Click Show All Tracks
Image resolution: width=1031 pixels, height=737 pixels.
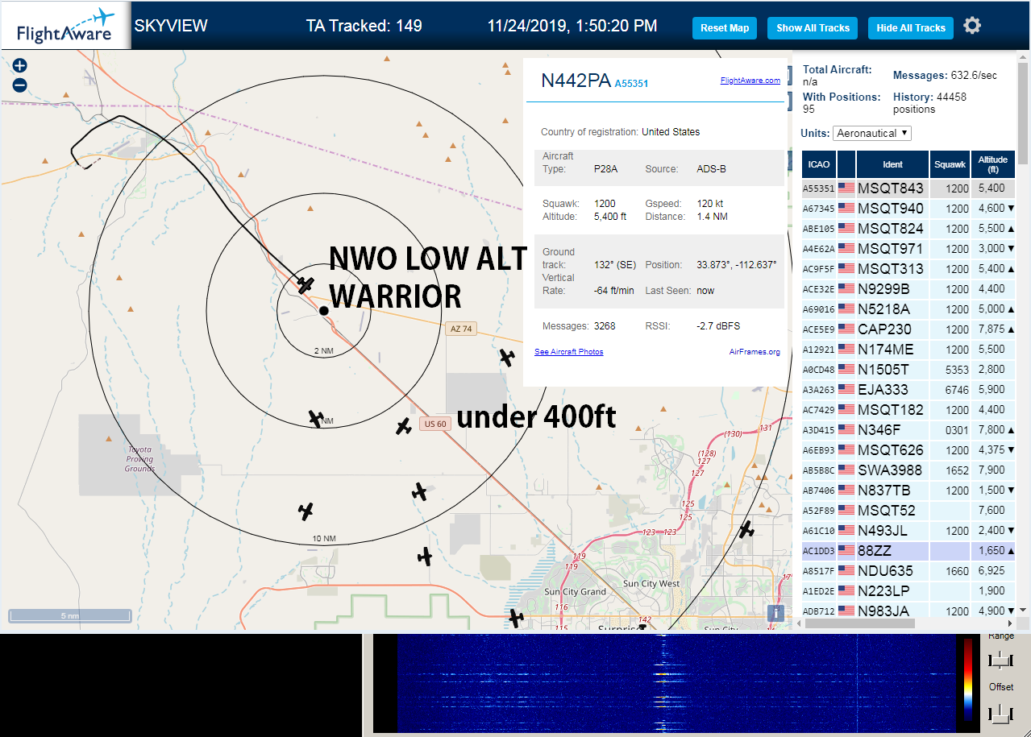(x=813, y=28)
